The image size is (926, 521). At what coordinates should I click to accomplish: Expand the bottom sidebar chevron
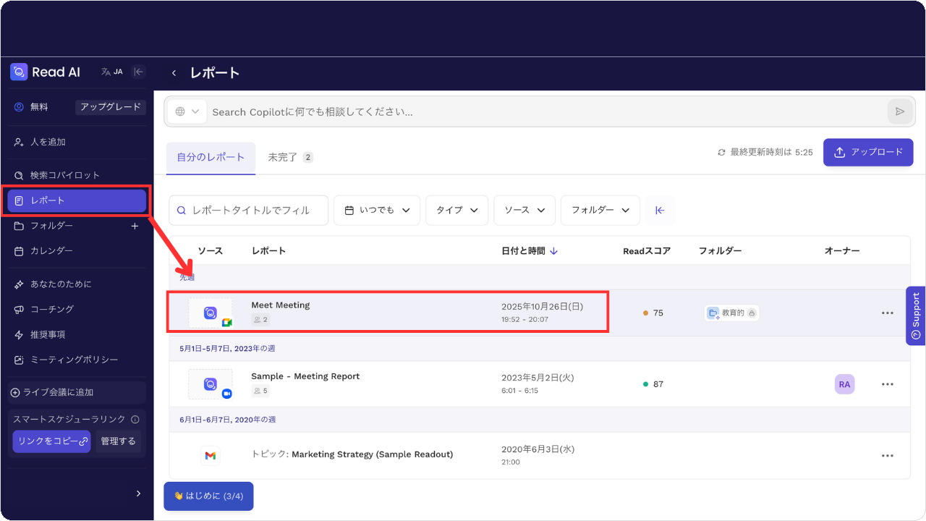[139, 494]
